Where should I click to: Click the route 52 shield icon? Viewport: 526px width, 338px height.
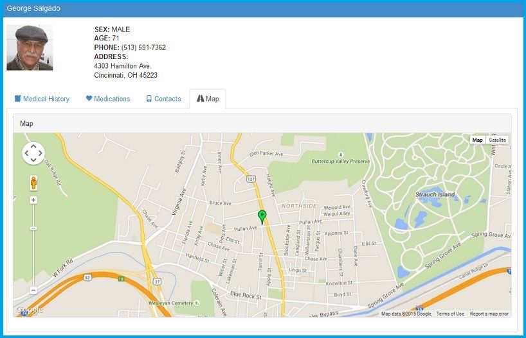87,278
